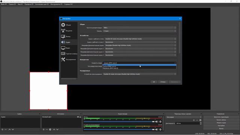Open the Расширенные (Advanced) settings section

(x=69, y=59)
